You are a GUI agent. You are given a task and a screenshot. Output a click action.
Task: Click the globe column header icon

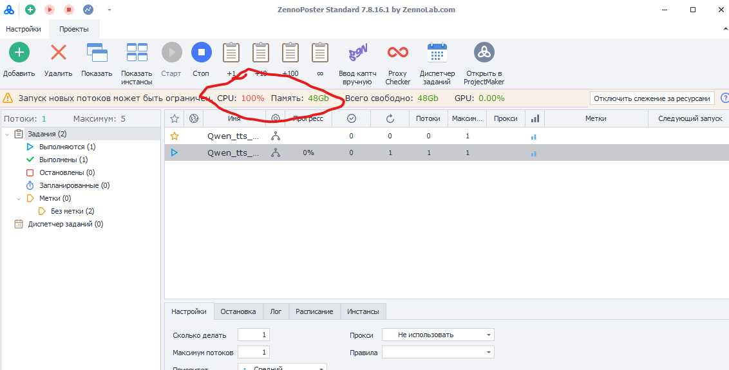[194, 118]
